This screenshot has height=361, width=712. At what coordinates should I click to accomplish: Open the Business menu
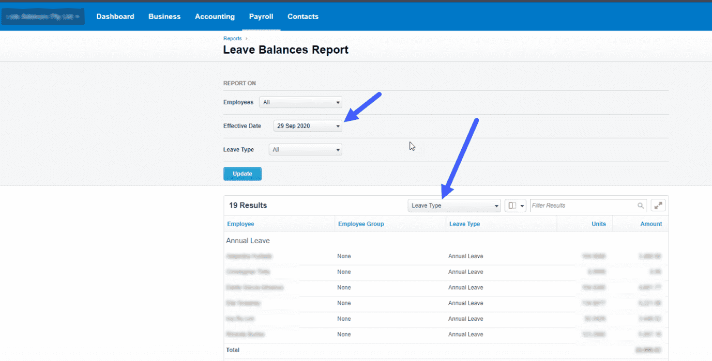(x=164, y=17)
